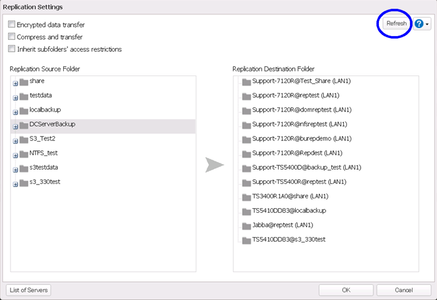Click the List of Servers button
Image resolution: width=437 pixels, height=300 pixels.
pyautogui.click(x=29, y=290)
